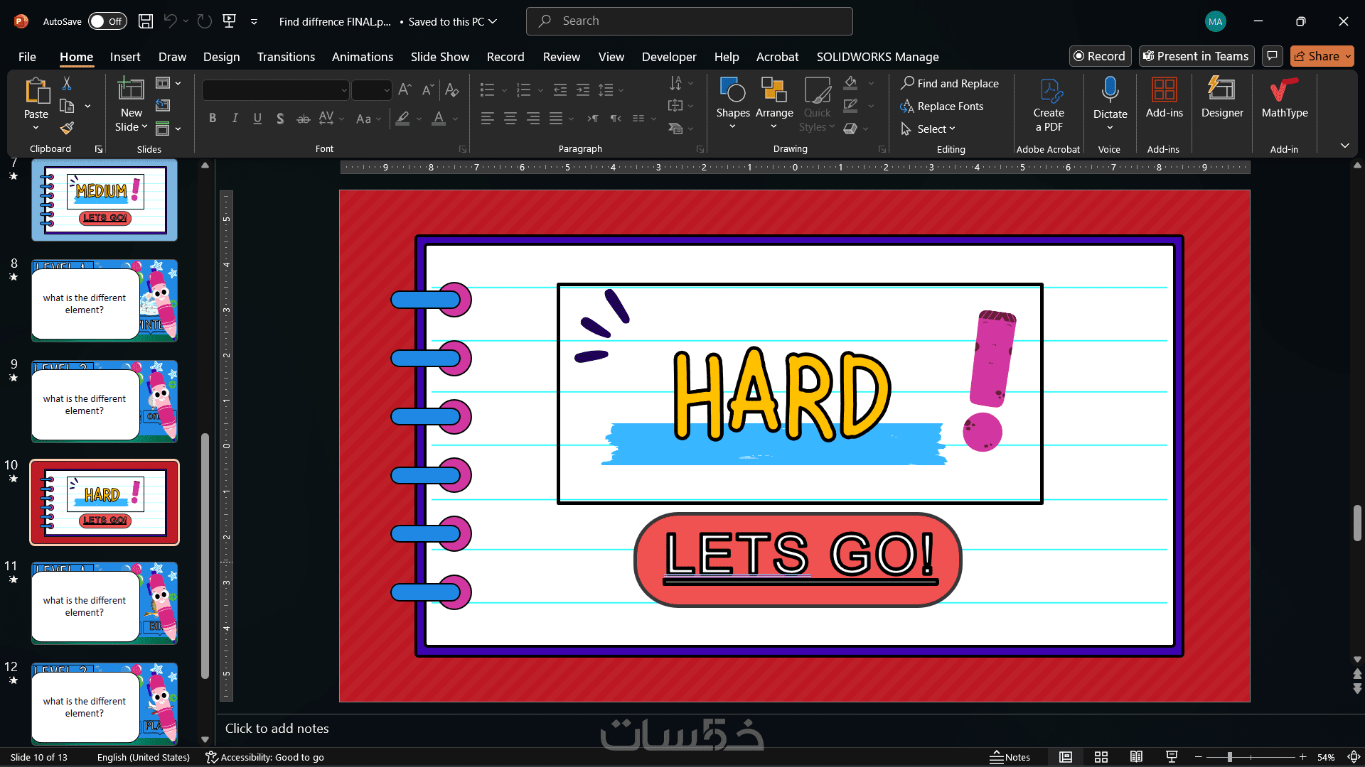Toggle the Notes pane button
The image size is (1365, 767).
tap(1010, 757)
